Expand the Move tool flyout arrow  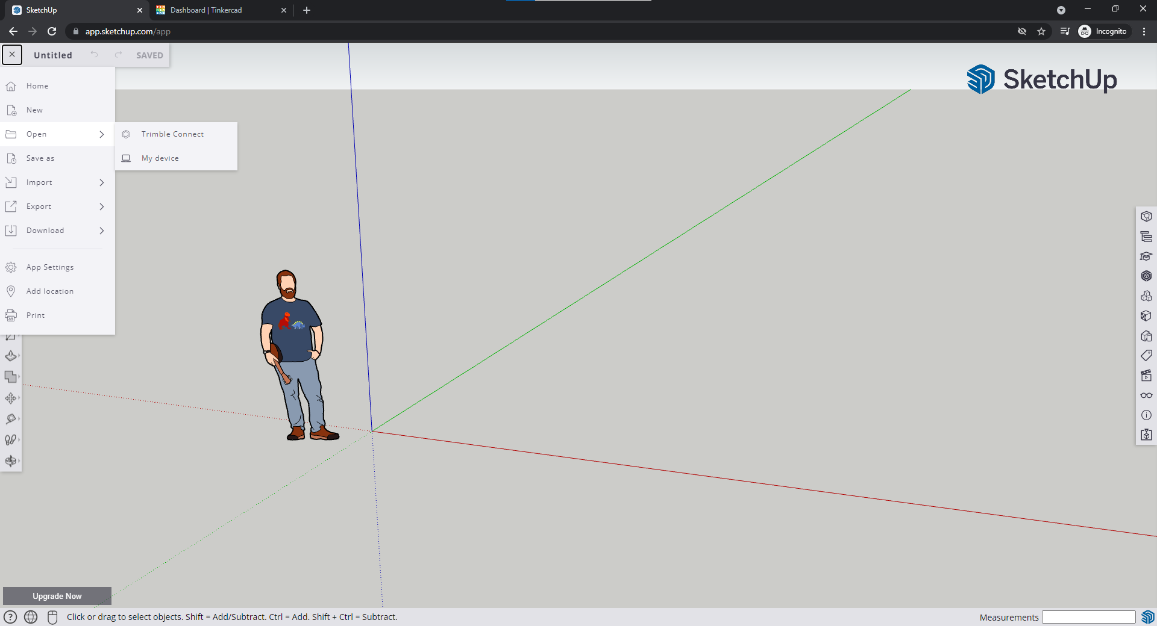pos(19,398)
